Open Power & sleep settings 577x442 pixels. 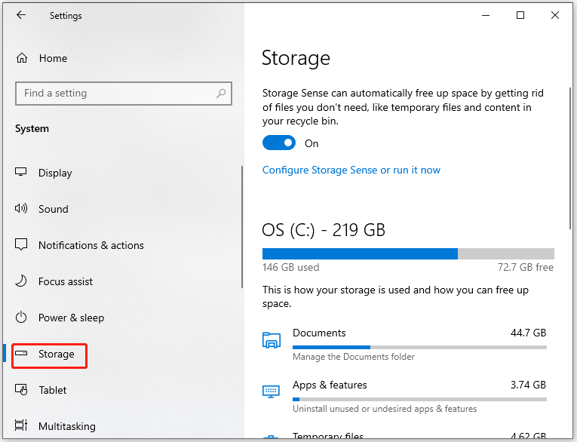[x=71, y=318]
